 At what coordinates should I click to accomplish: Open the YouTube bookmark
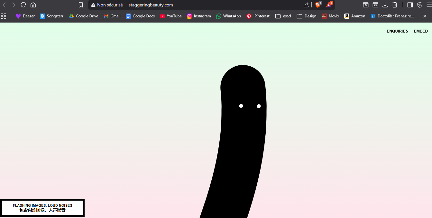(171, 16)
